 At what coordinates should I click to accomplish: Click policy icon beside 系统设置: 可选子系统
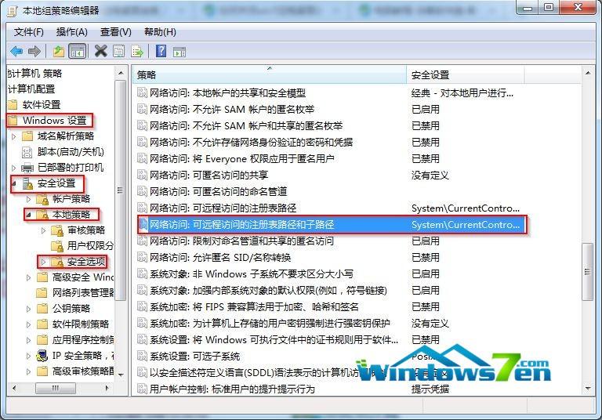142,357
